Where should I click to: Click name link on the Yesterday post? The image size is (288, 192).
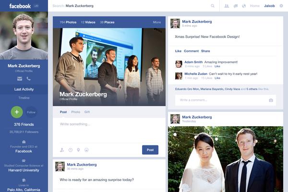197,117
